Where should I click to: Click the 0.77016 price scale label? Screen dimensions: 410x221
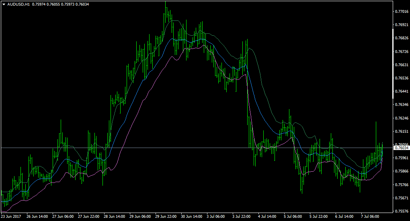click(402, 12)
